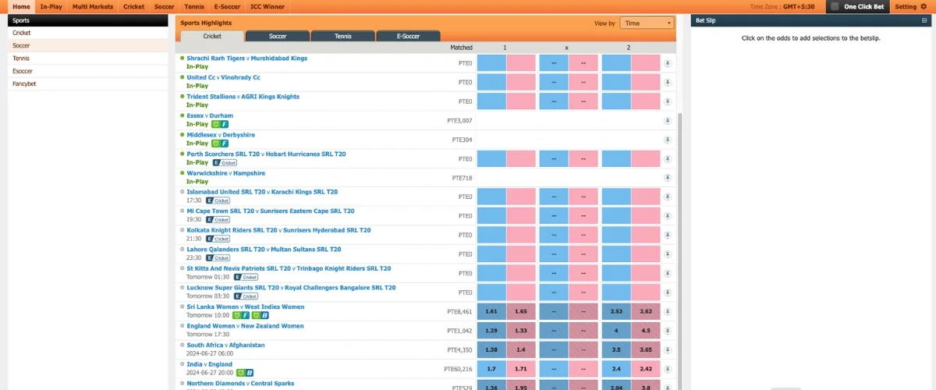Click back odds 1.7 for India
The height and width of the screenshot is (390, 936).
pyautogui.click(x=491, y=369)
